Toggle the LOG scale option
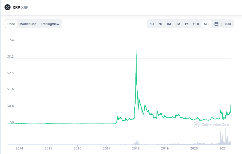The width and height of the screenshot is (242, 154). tap(228, 24)
